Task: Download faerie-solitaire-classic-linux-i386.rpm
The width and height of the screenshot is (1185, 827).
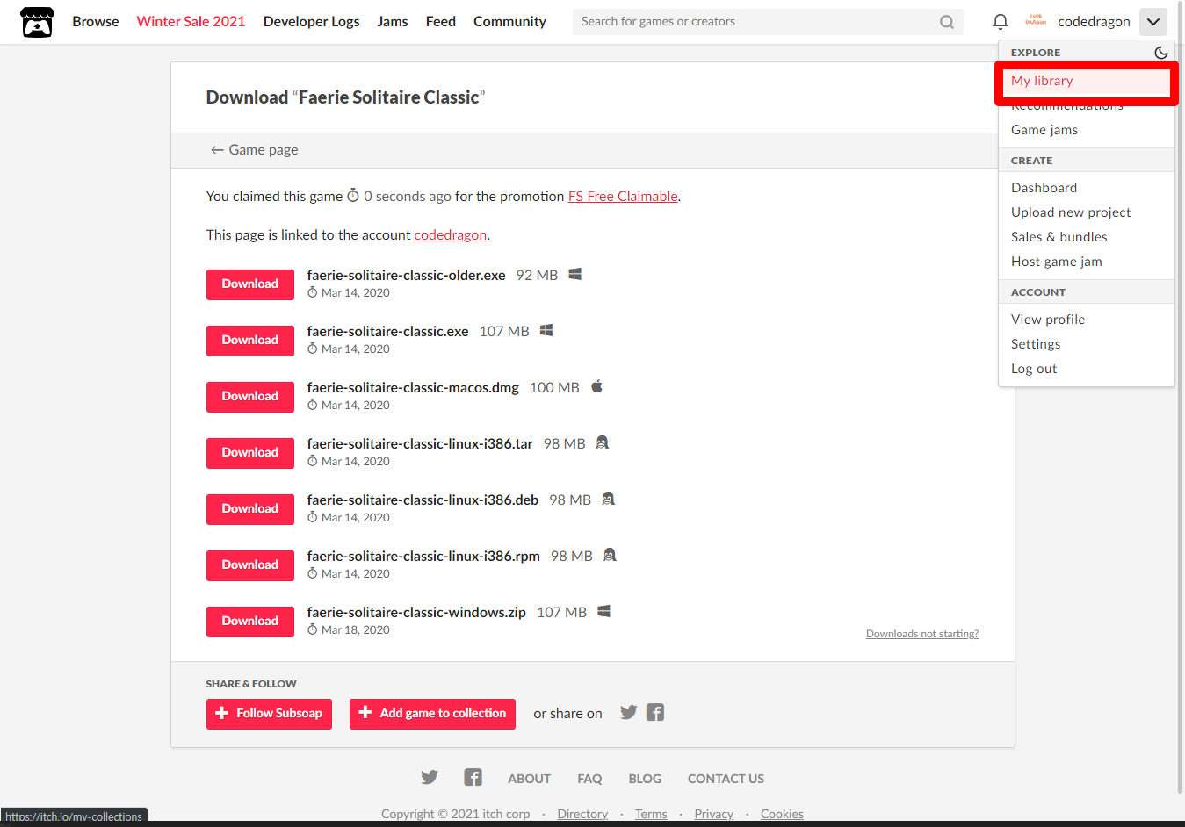Action: (250, 565)
